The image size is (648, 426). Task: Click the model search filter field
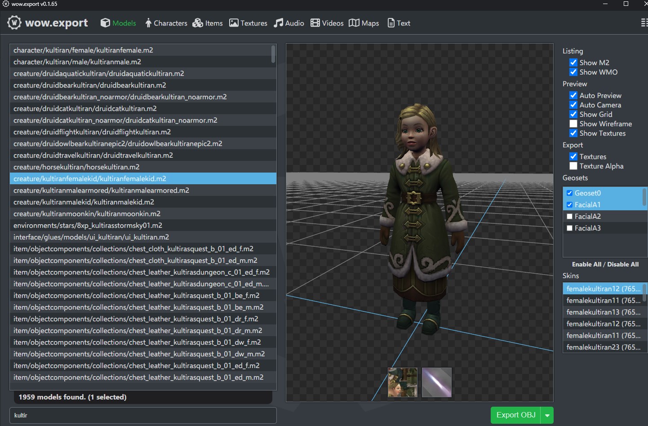tap(143, 415)
